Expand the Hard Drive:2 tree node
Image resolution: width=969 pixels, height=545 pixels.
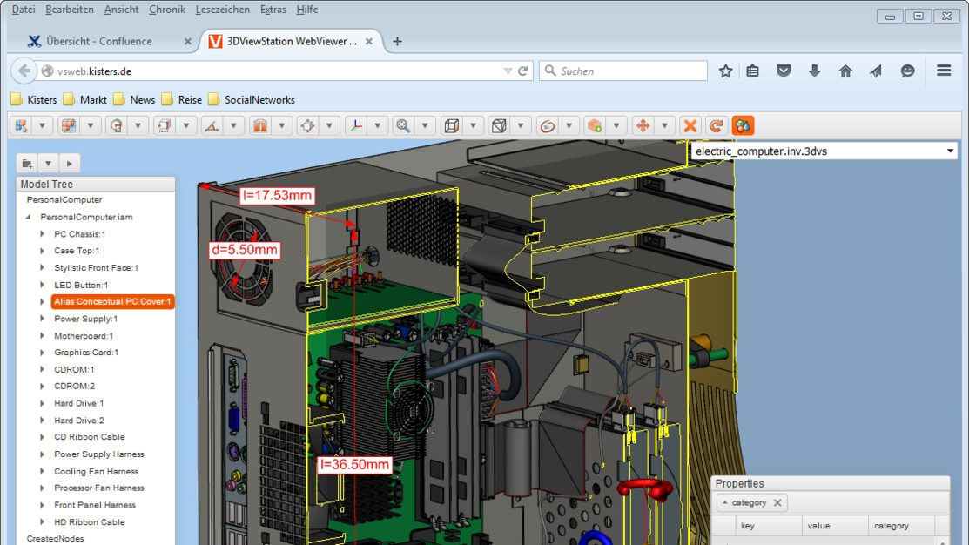42,421
